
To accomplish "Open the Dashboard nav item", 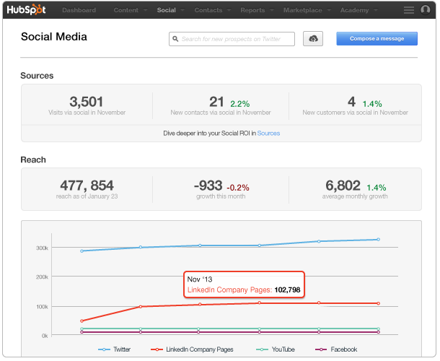I will [x=79, y=10].
